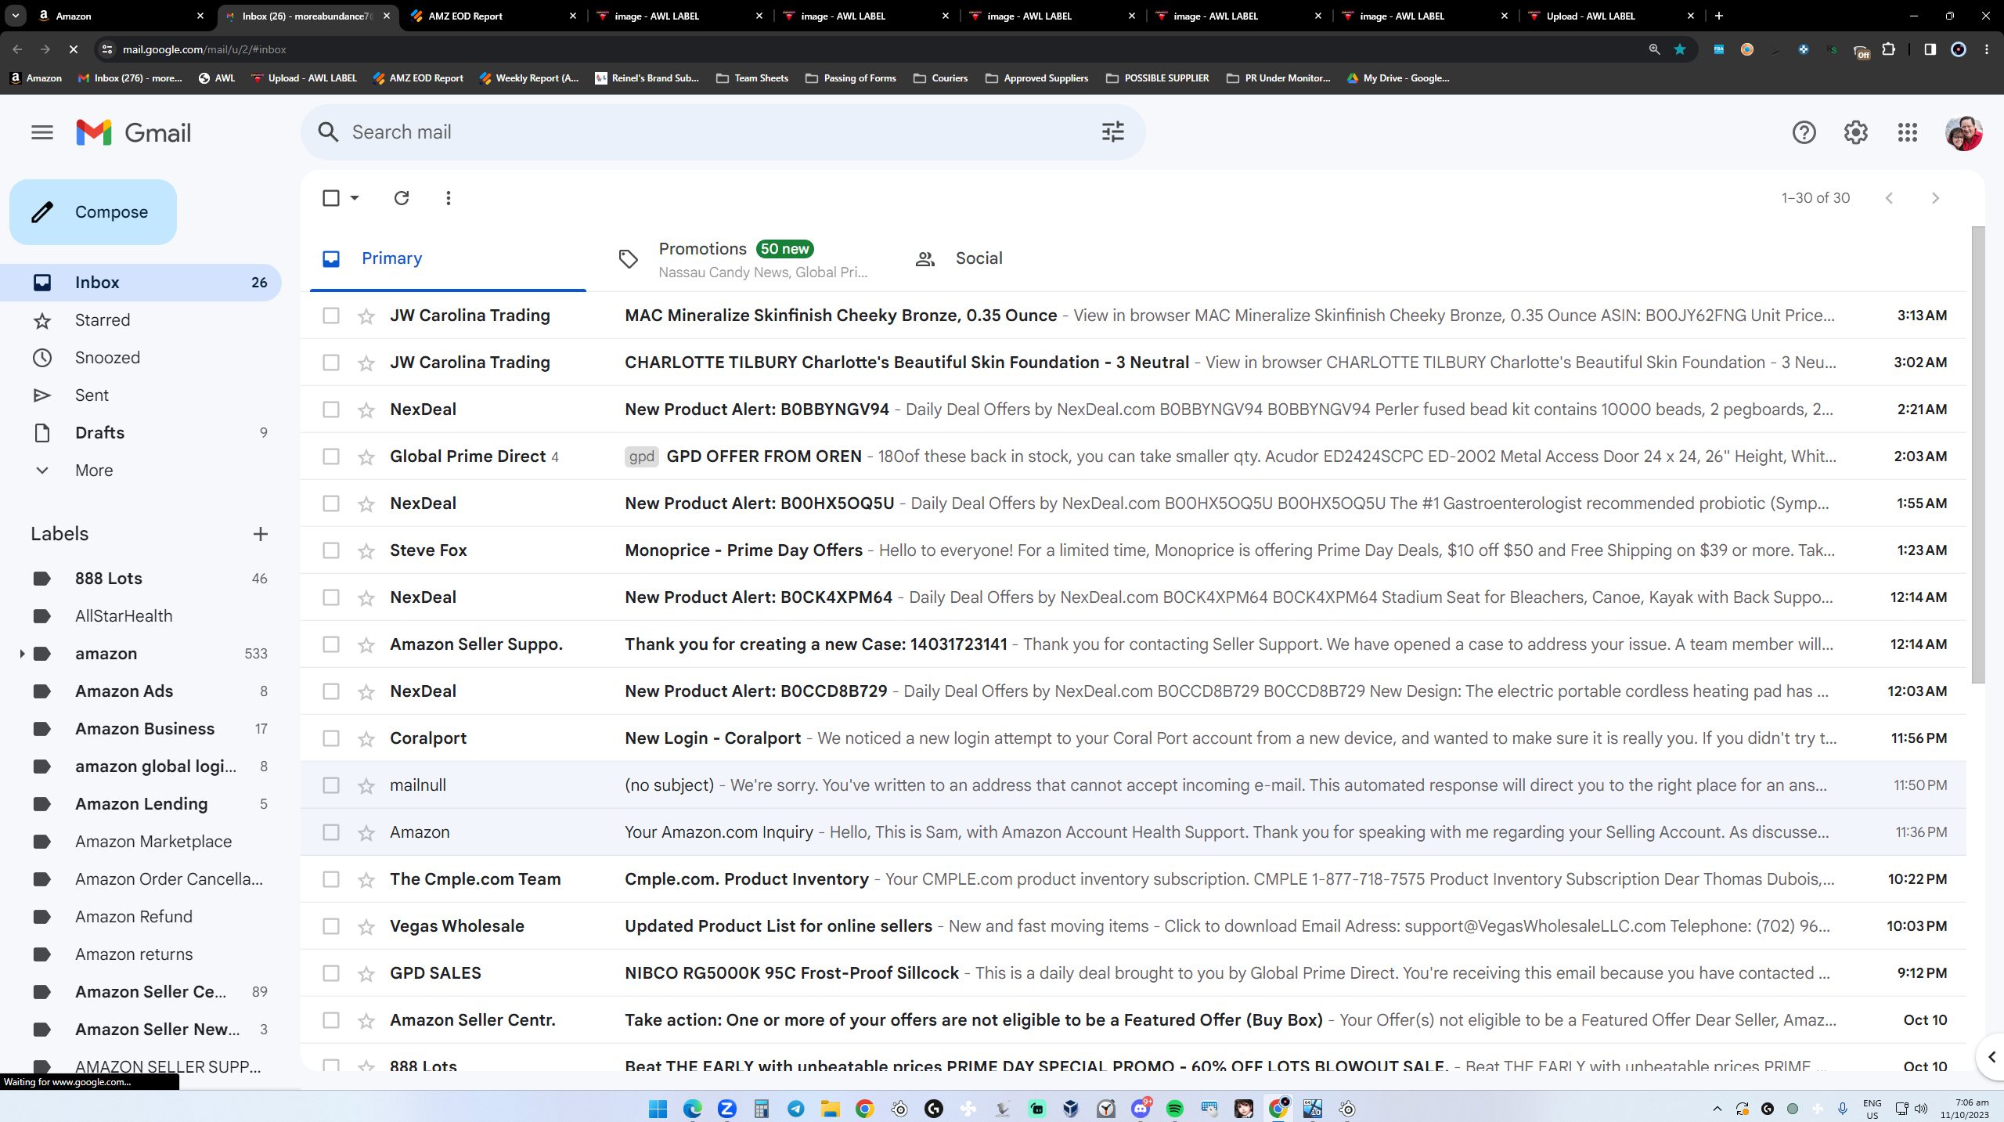Check the GPD OFFER FROM OREN email

pyautogui.click(x=331, y=456)
